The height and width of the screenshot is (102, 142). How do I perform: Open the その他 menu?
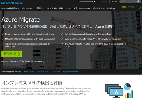pos(111,8)
